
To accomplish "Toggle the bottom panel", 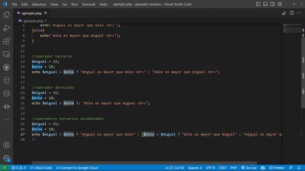I will pyautogui.click(x=265, y=4).
